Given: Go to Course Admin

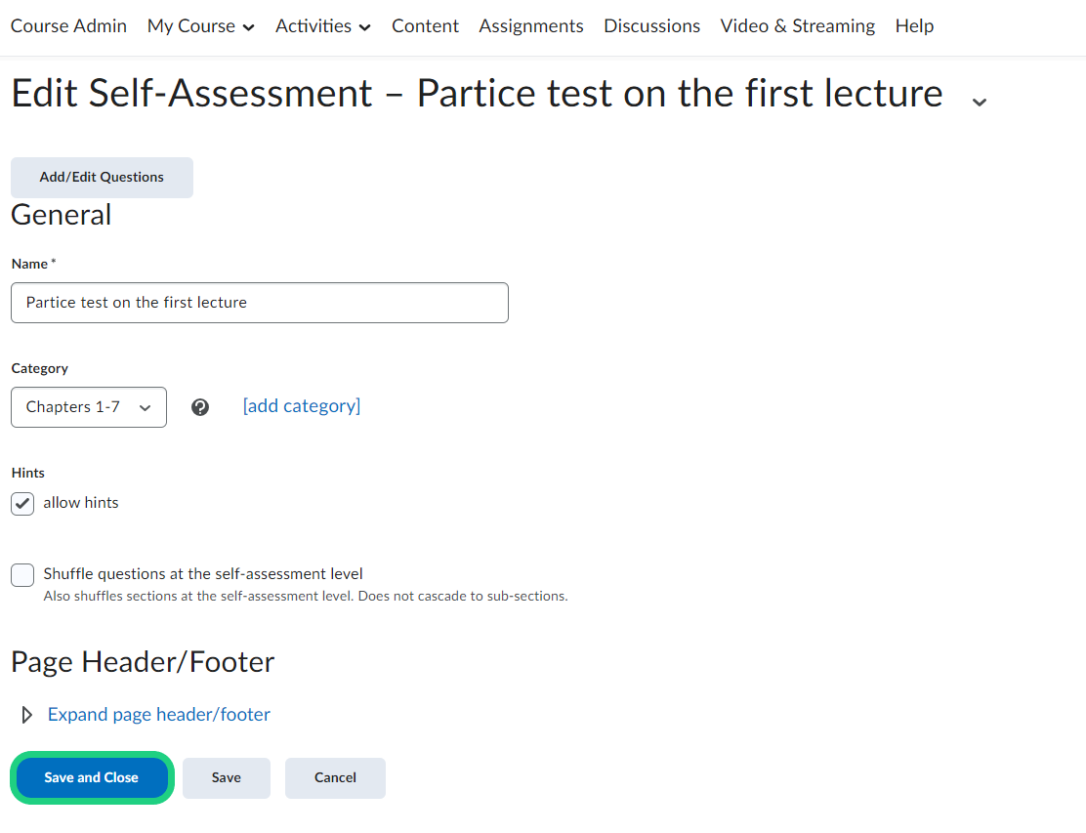Looking at the screenshot, I should click(68, 26).
